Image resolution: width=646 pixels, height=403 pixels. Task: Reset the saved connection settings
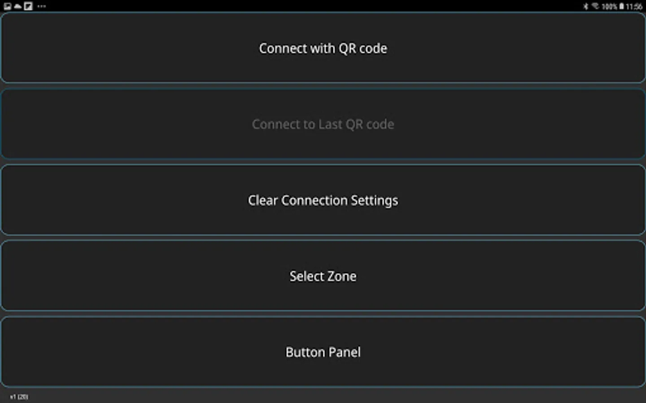(x=323, y=200)
